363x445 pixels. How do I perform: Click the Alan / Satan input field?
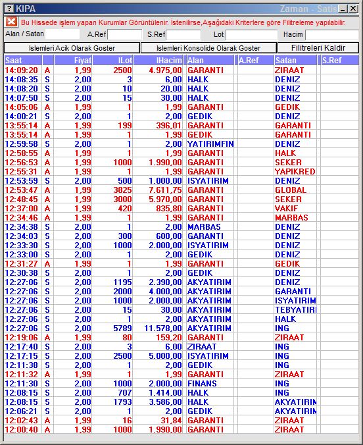pos(62,34)
